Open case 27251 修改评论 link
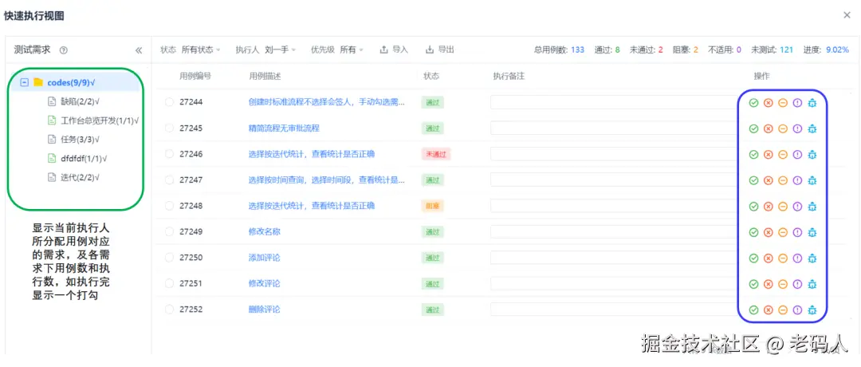Viewport: 861px width, 367px height. pyautogui.click(x=264, y=283)
